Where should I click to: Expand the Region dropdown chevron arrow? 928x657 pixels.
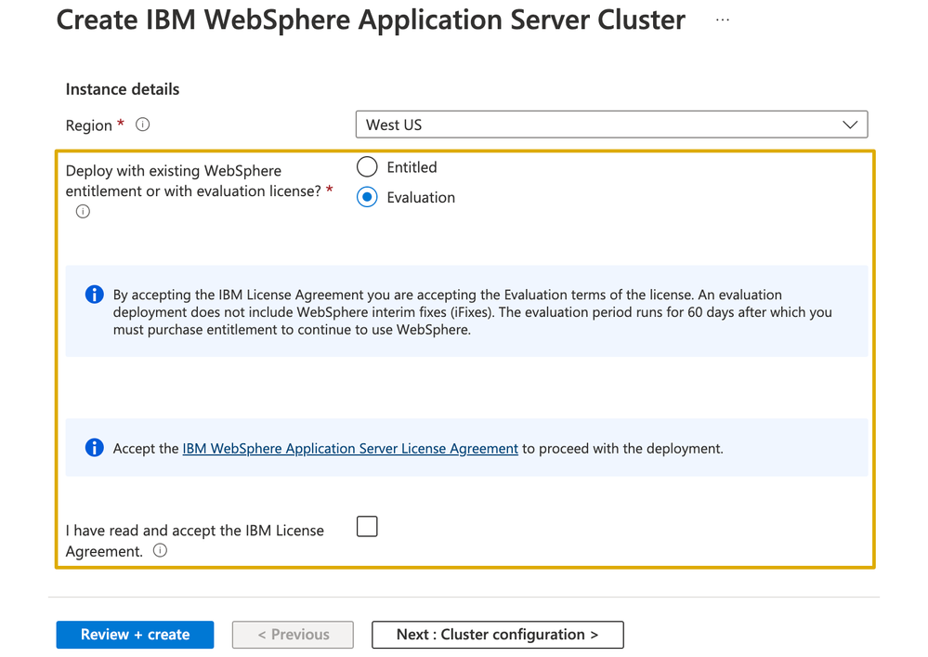tap(850, 125)
